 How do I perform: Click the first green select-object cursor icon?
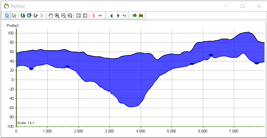tap(23, 16)
